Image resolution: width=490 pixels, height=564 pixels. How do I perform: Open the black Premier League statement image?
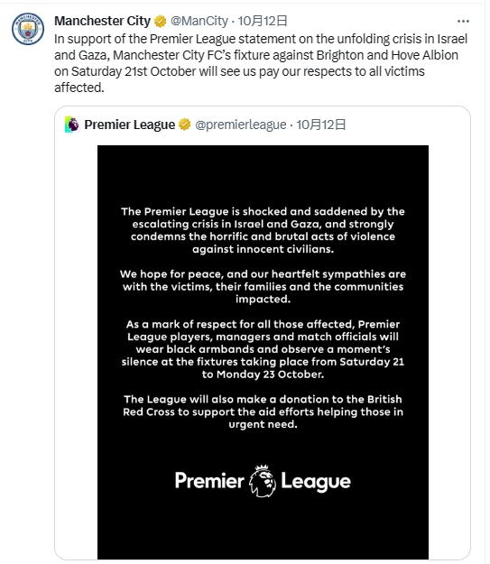point(263,352)
